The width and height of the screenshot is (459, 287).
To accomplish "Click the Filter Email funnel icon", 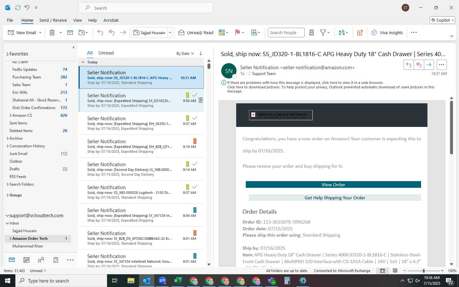I will (x=323, y=33).
